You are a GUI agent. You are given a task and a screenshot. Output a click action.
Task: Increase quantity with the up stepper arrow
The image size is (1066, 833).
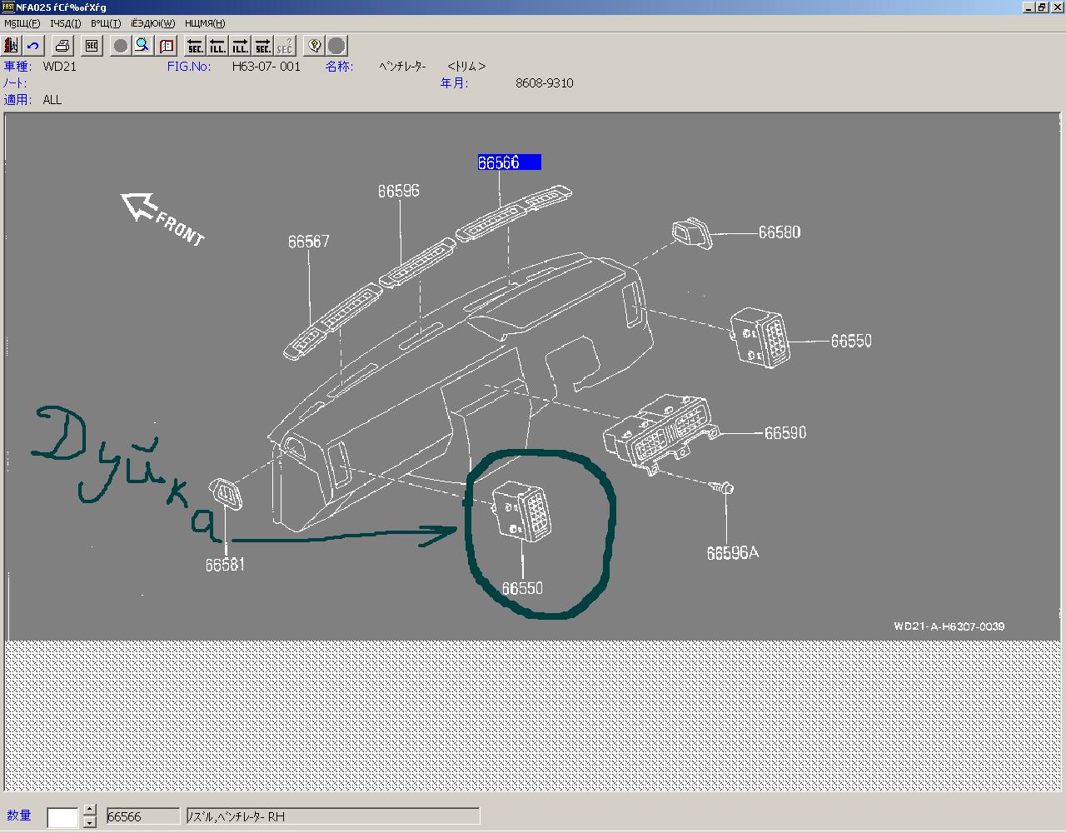89,811
